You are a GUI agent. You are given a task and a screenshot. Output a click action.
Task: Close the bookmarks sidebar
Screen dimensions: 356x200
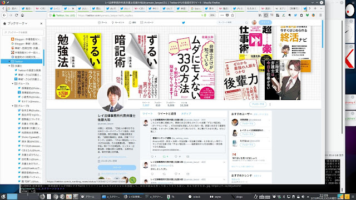point(41,23)
